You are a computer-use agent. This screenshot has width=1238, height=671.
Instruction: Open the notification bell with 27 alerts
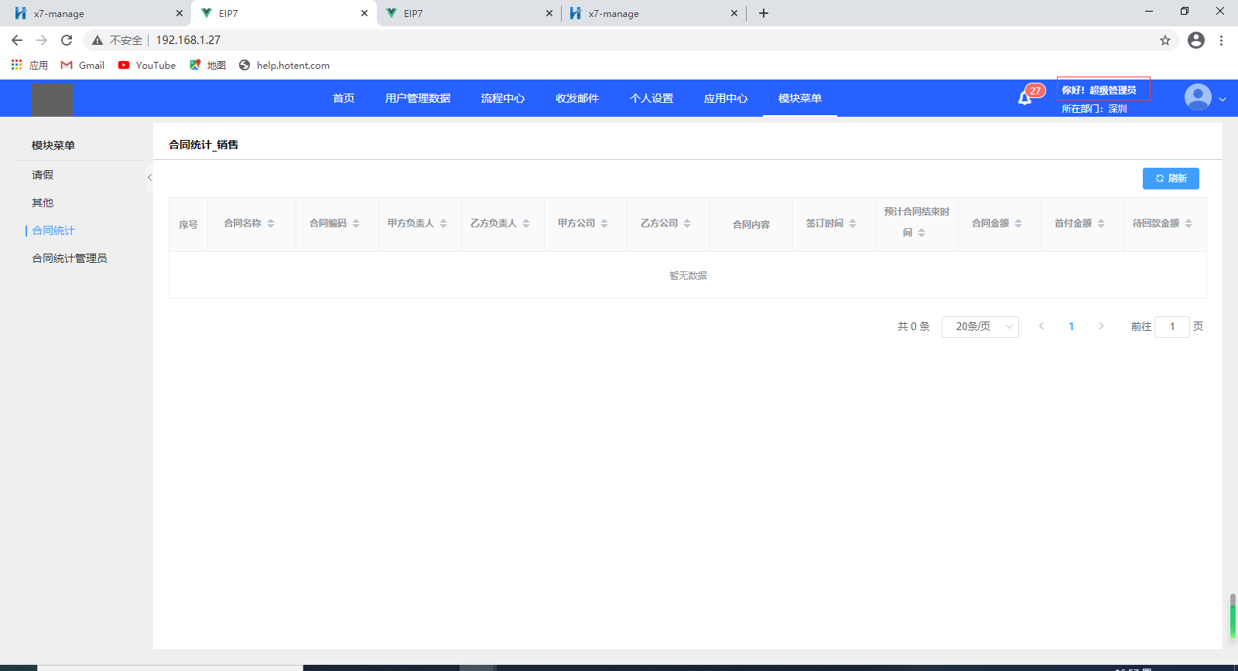(x=1025, y=98)
